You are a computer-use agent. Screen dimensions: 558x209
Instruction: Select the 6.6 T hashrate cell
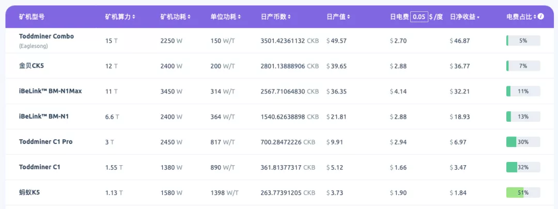[x=112, y=117]
